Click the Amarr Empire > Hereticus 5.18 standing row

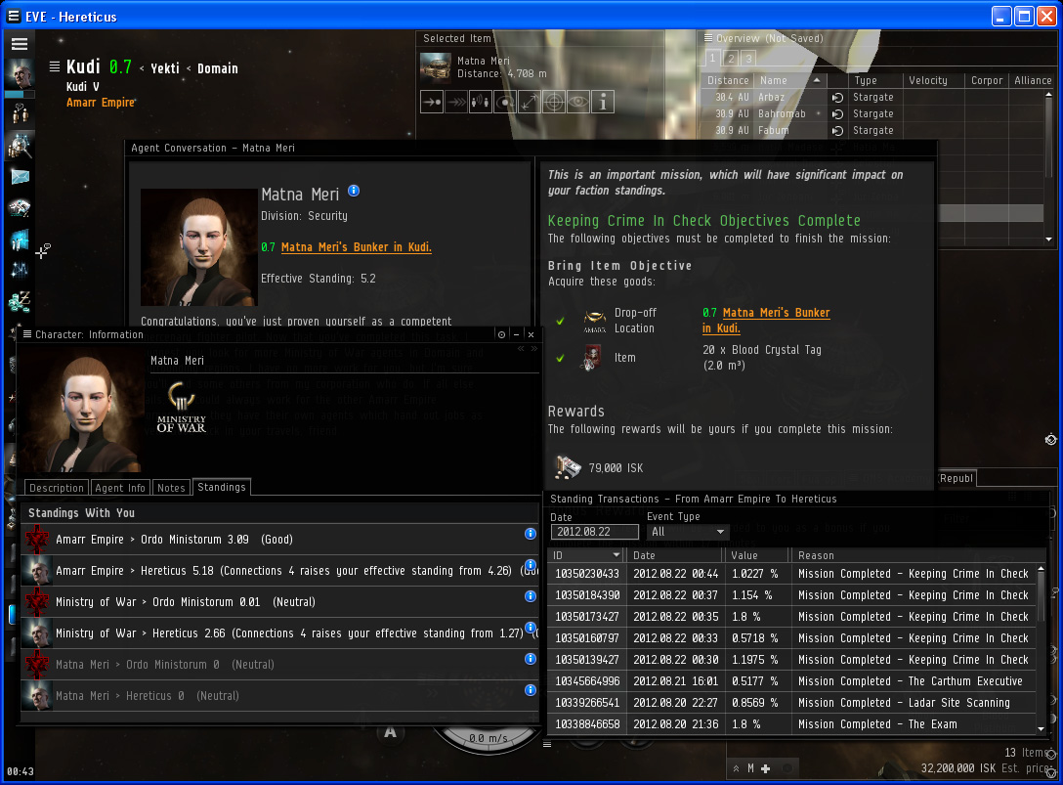279,571
